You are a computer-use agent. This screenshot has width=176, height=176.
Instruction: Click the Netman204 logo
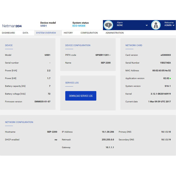tap(12, 26)
